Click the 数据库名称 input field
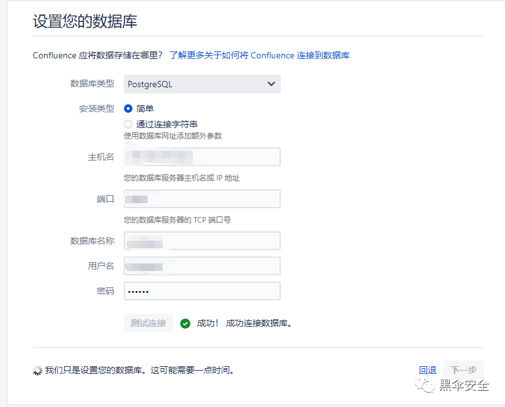 point(202,241)
